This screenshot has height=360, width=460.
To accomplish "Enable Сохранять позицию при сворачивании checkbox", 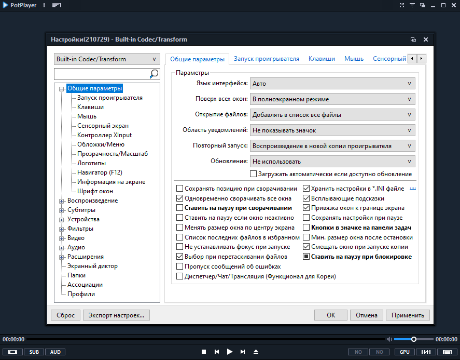I will click(179, 189).
